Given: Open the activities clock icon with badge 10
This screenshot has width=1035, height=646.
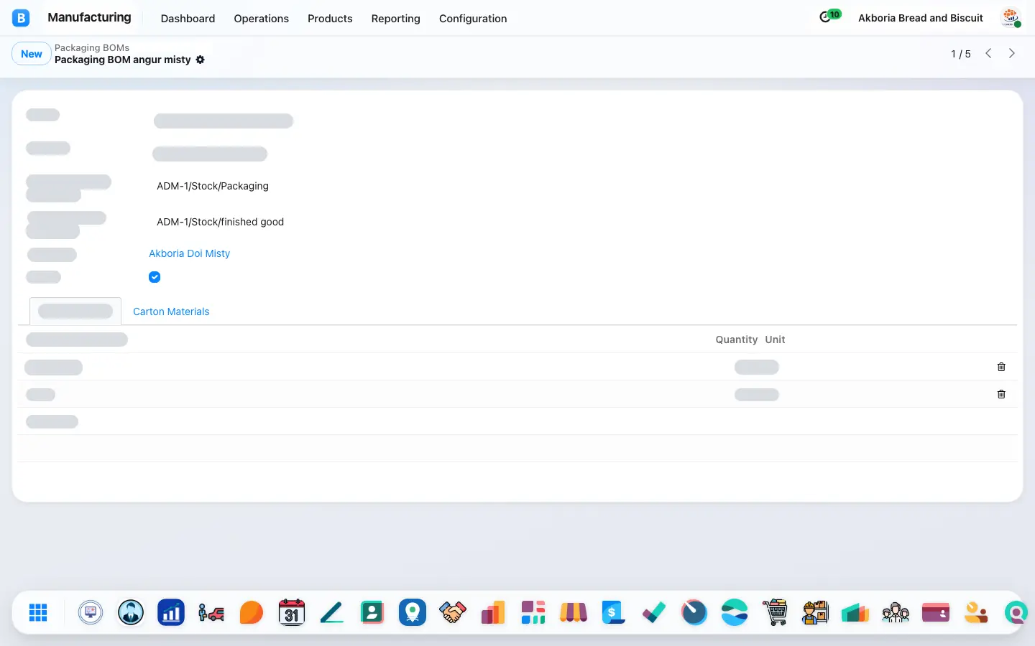Looking at the screenshot, I should click(829, 16).
